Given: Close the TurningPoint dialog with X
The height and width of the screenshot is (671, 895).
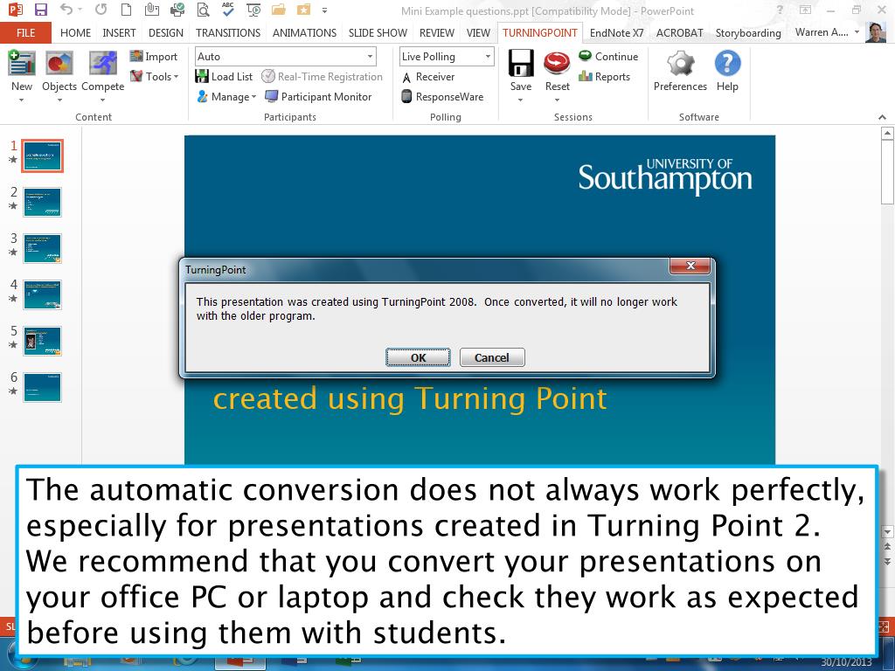Looking at the screenshot, I should pyautogui.click(x=690, y=266).
